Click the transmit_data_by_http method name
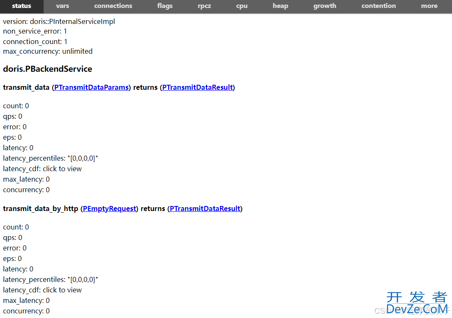Image resolution: width=452 pixels, height=318 pixels. (x=41, y=209)
